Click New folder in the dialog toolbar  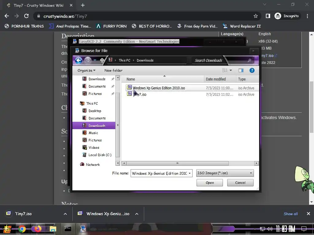click(113, 70)
